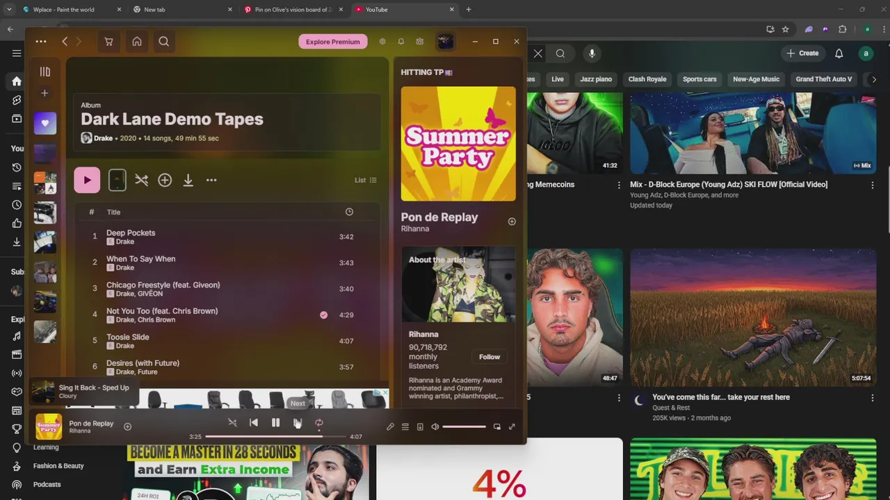Open lyrics microphone icon

click(390, 427)
